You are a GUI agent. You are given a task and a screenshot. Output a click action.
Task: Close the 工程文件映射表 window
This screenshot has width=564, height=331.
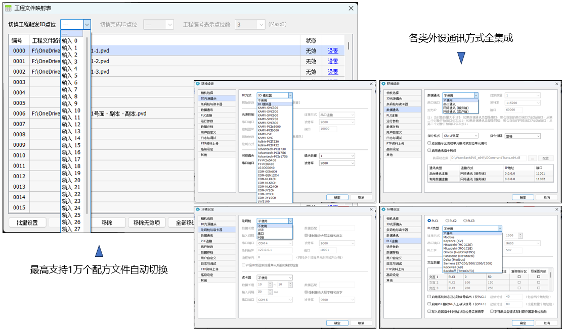[x=351, y=9]
